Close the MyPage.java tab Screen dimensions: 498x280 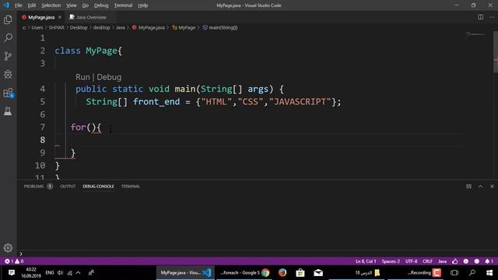(60, 17)
